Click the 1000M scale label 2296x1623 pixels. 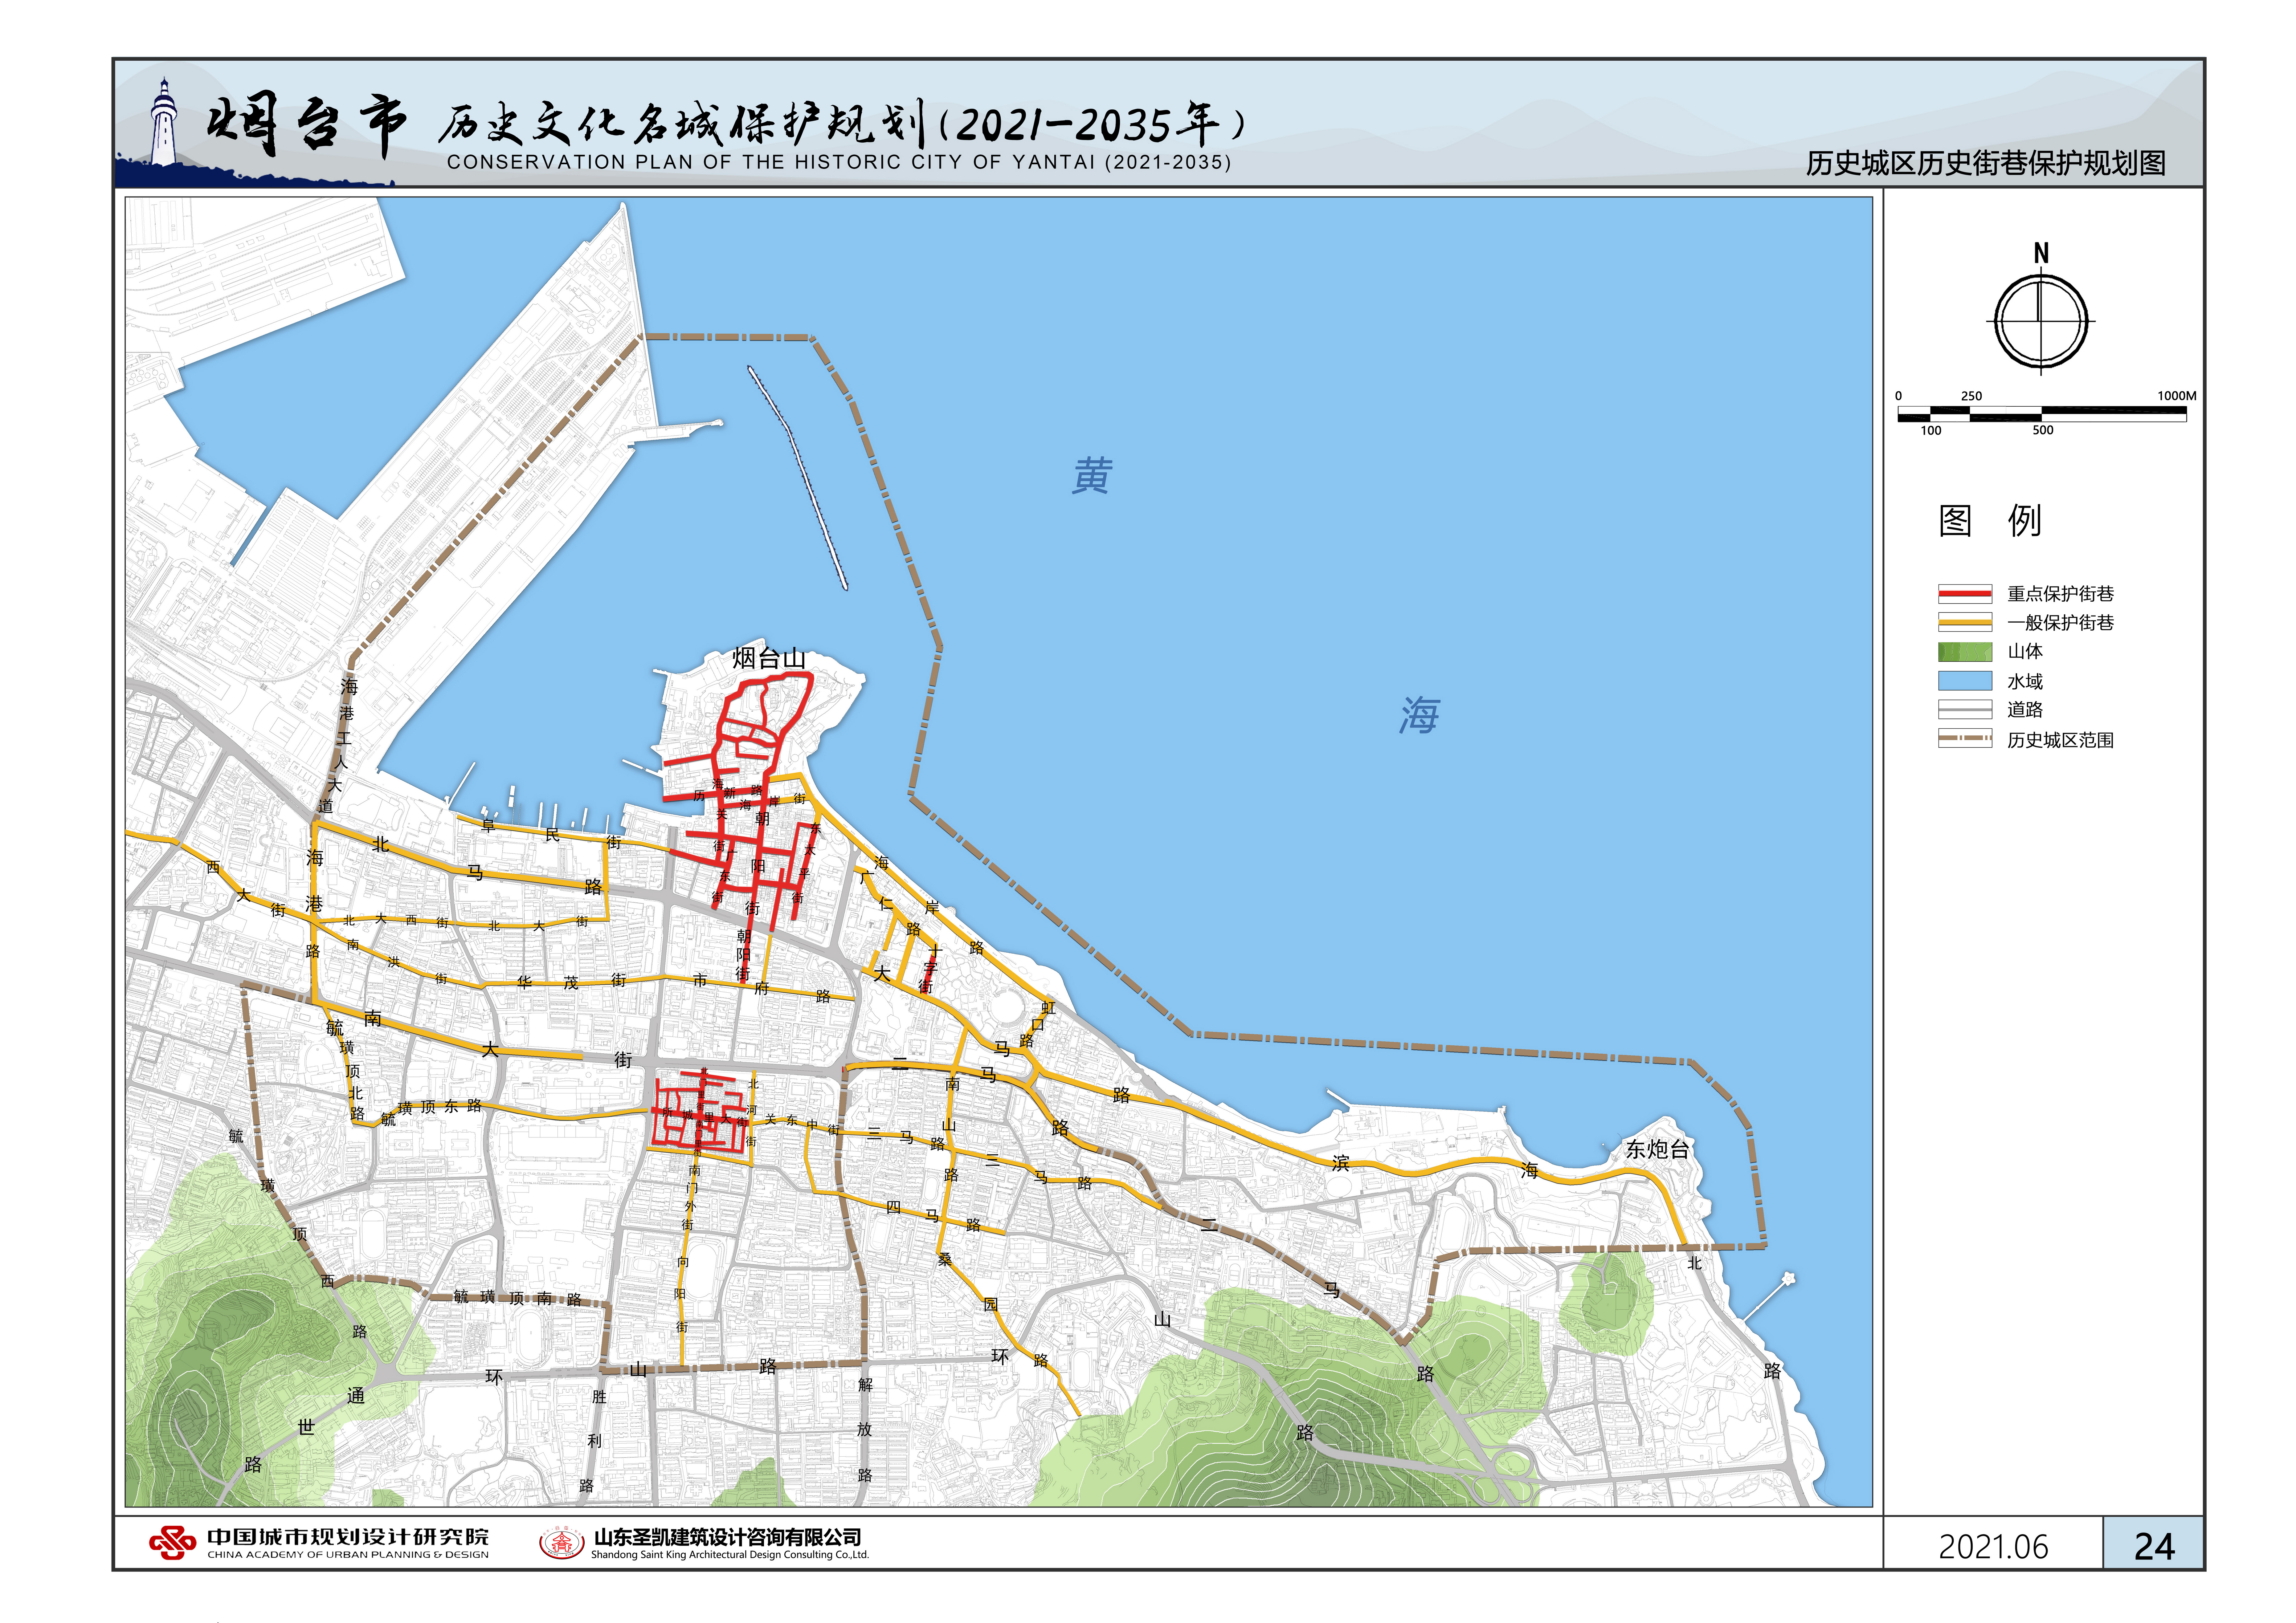pos(2177,396)
